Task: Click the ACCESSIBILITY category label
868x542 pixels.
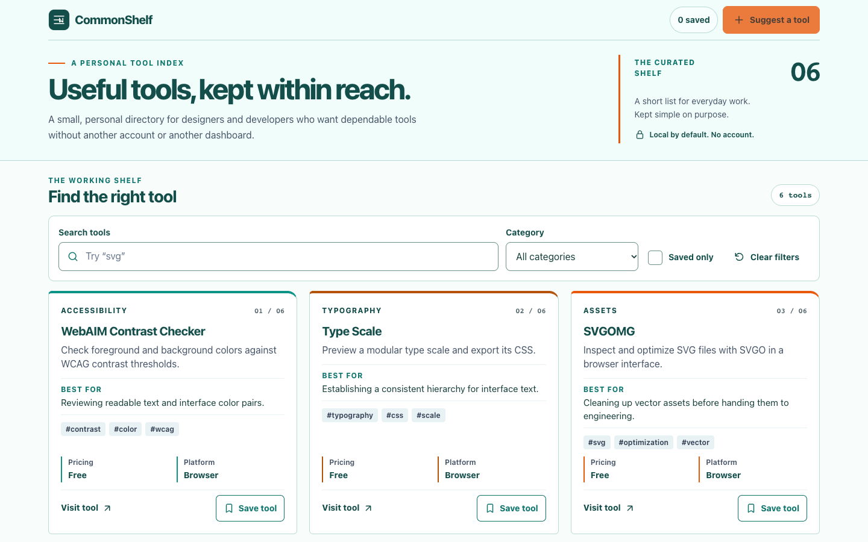Action: [x=94, y=311]
